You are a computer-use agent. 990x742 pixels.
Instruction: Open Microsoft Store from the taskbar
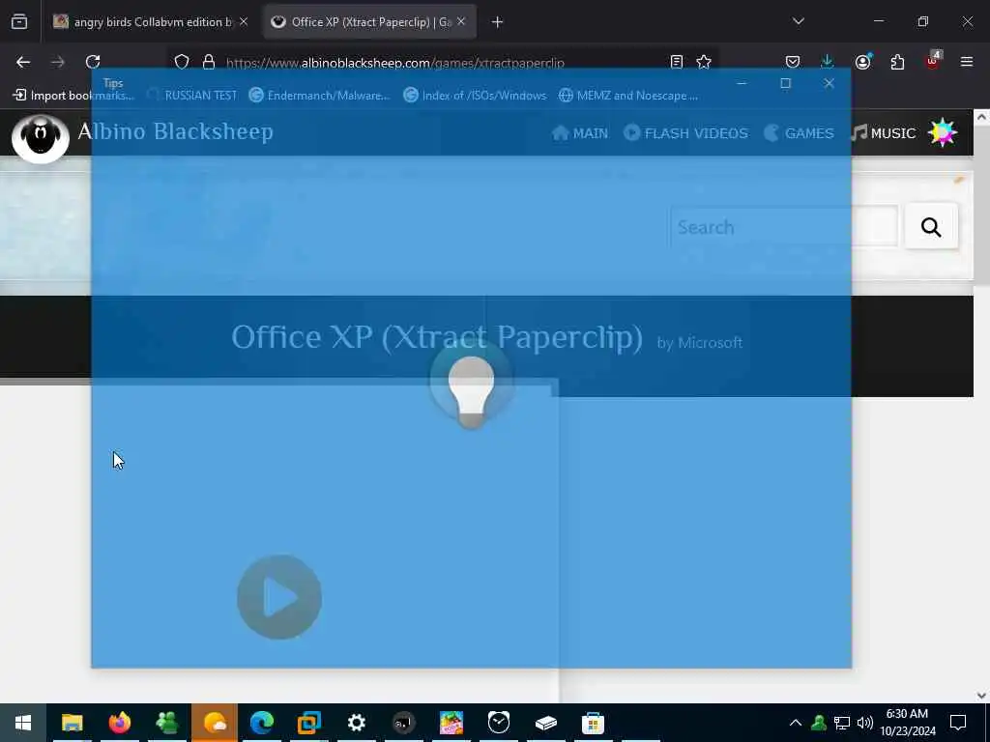593,723
